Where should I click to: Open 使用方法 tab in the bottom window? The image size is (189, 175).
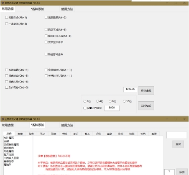[x=67, y=125]
